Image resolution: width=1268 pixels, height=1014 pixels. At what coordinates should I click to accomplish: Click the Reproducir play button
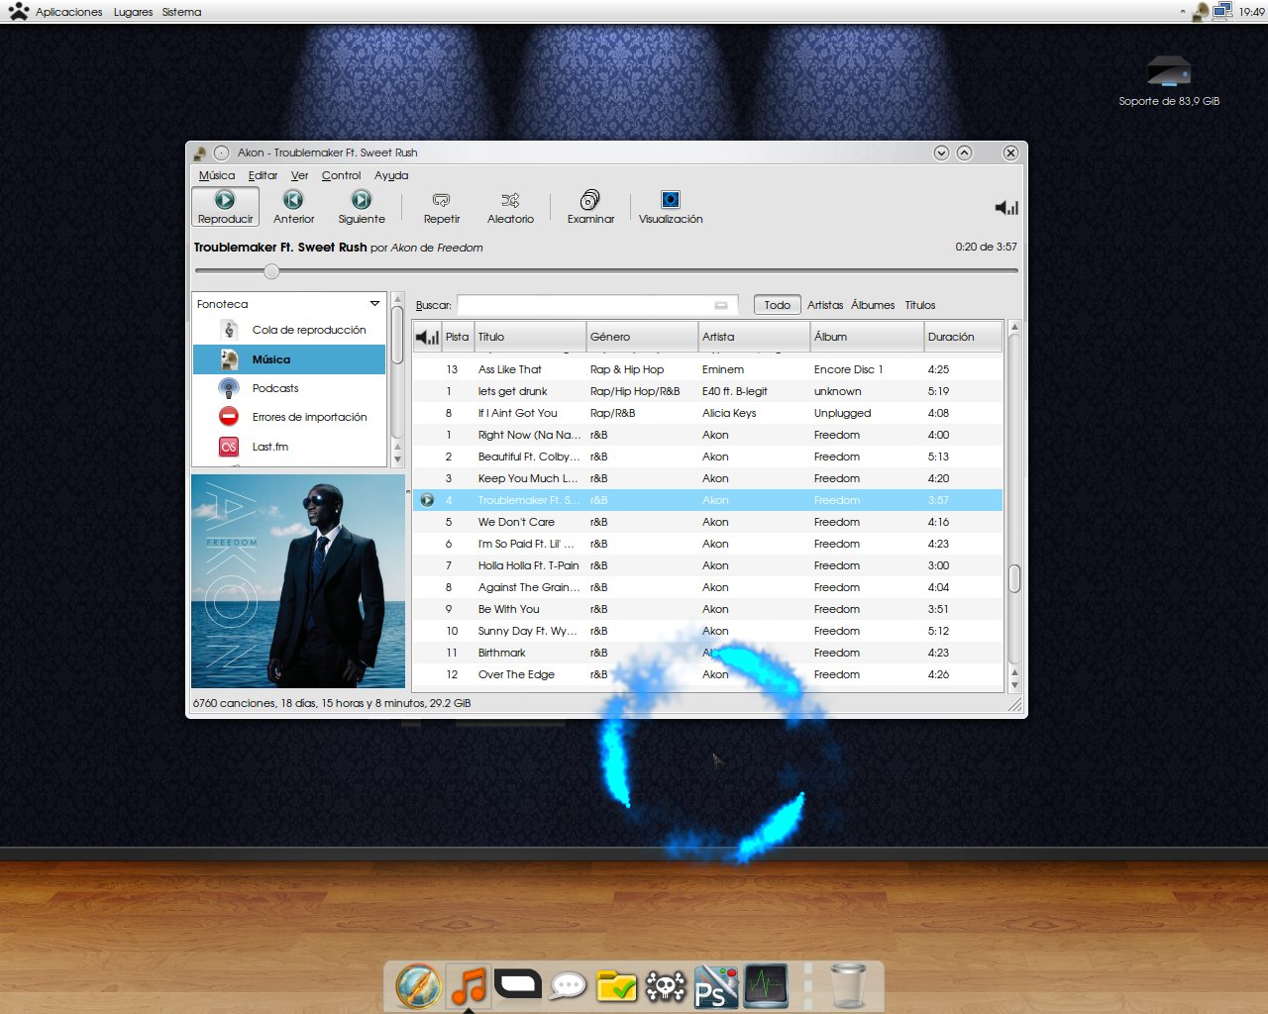pyautogui.click(x=225, y=207)
